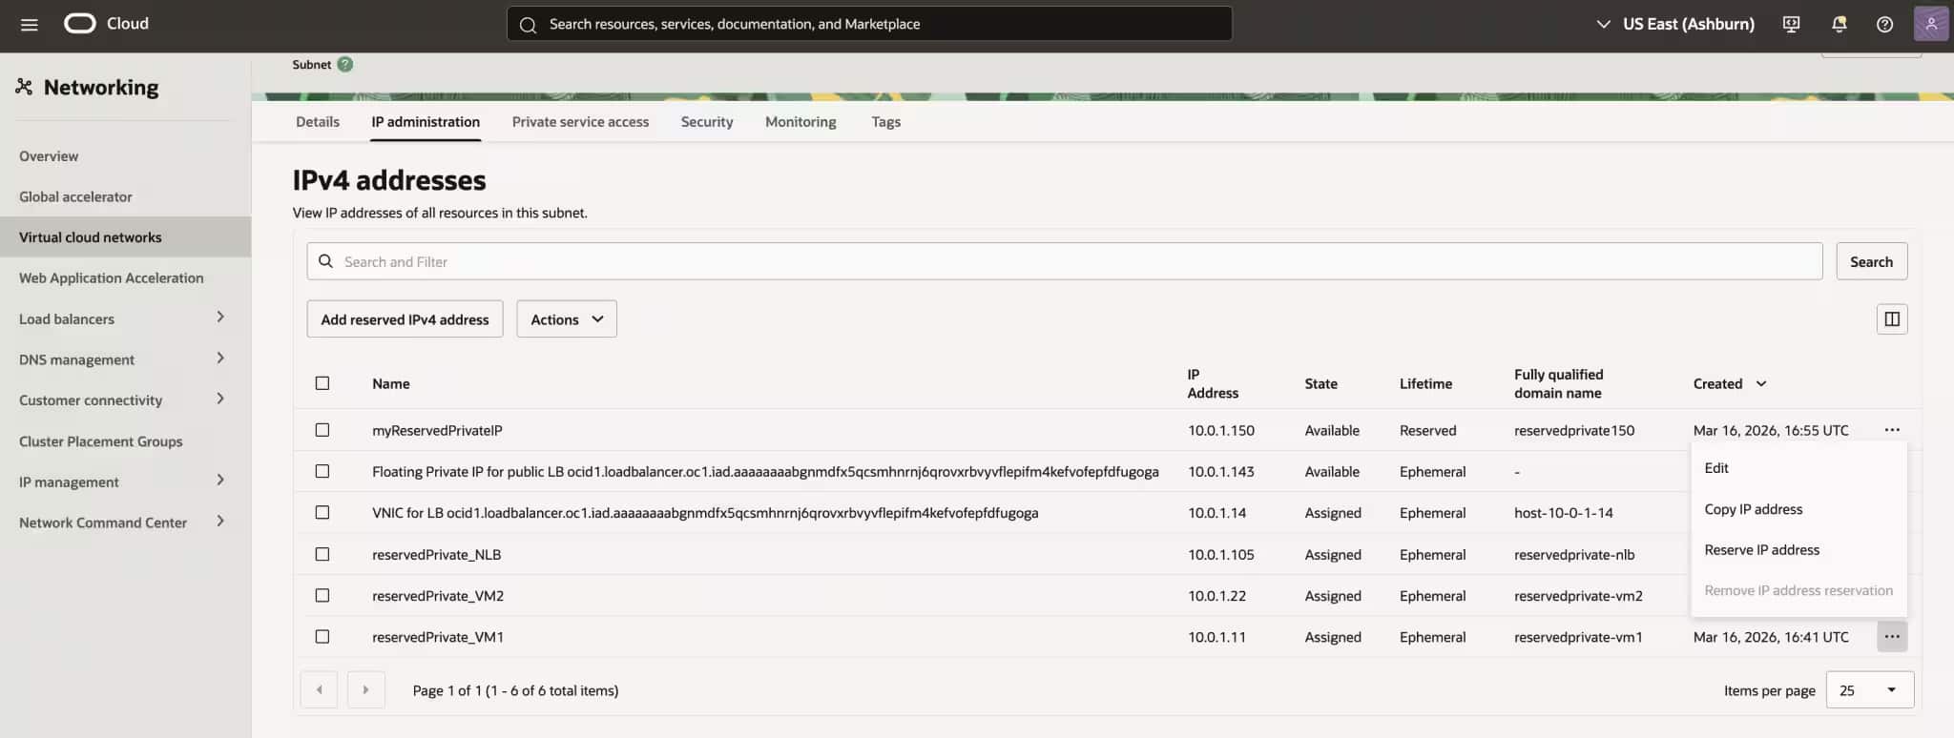Viewport: 1954px width, 738px height.
Task: Click the Subnet help info icon
Action: tap(345, 64)
